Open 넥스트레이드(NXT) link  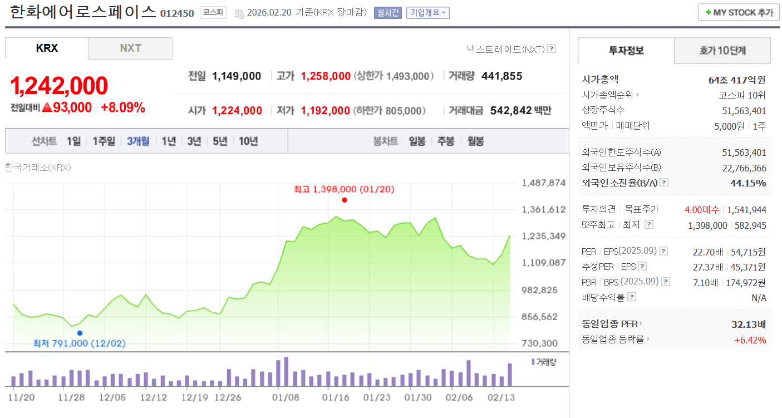click(505, 49)
